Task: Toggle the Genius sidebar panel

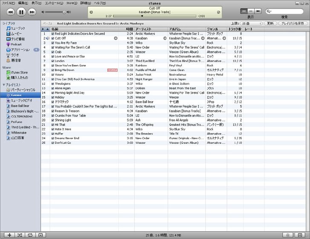Action: tap(300, 235)
